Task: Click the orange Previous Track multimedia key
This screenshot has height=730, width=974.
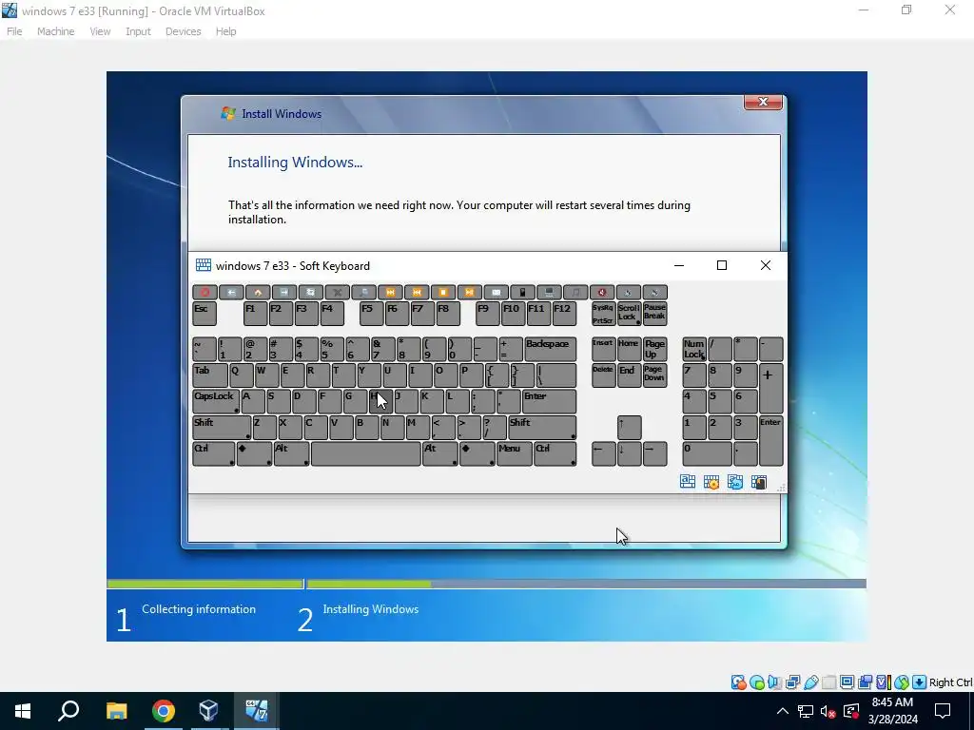Action: pyautogui.click(x=417, y=292)
